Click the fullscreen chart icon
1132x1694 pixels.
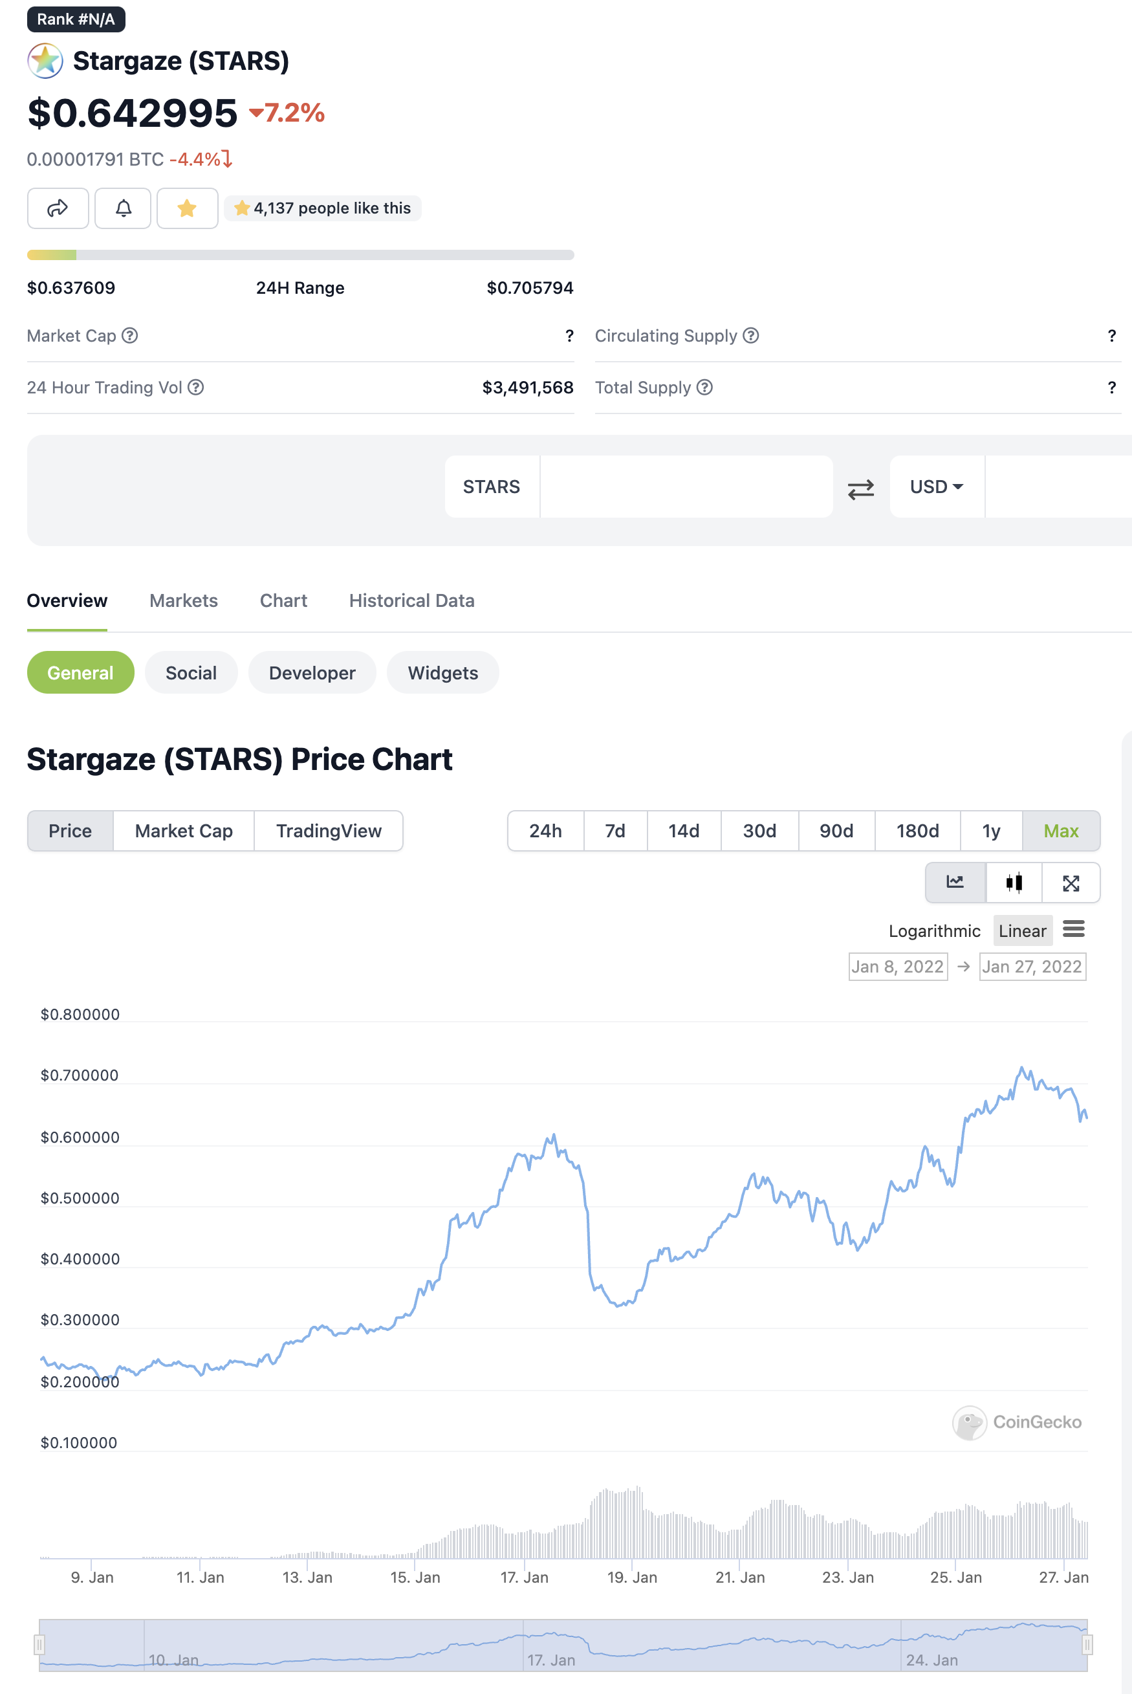pos(1071,883)
